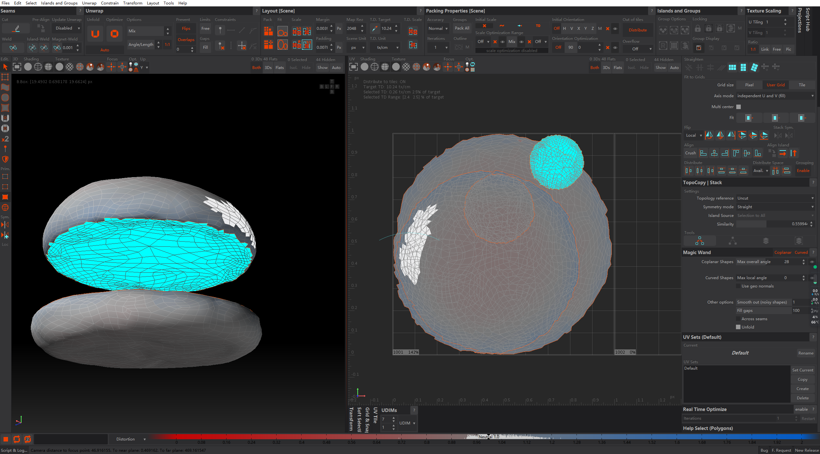The height and width of the screenshot is (454, 820).
Task: Click the T.D. Target picker icon
Action: (374, 29)
